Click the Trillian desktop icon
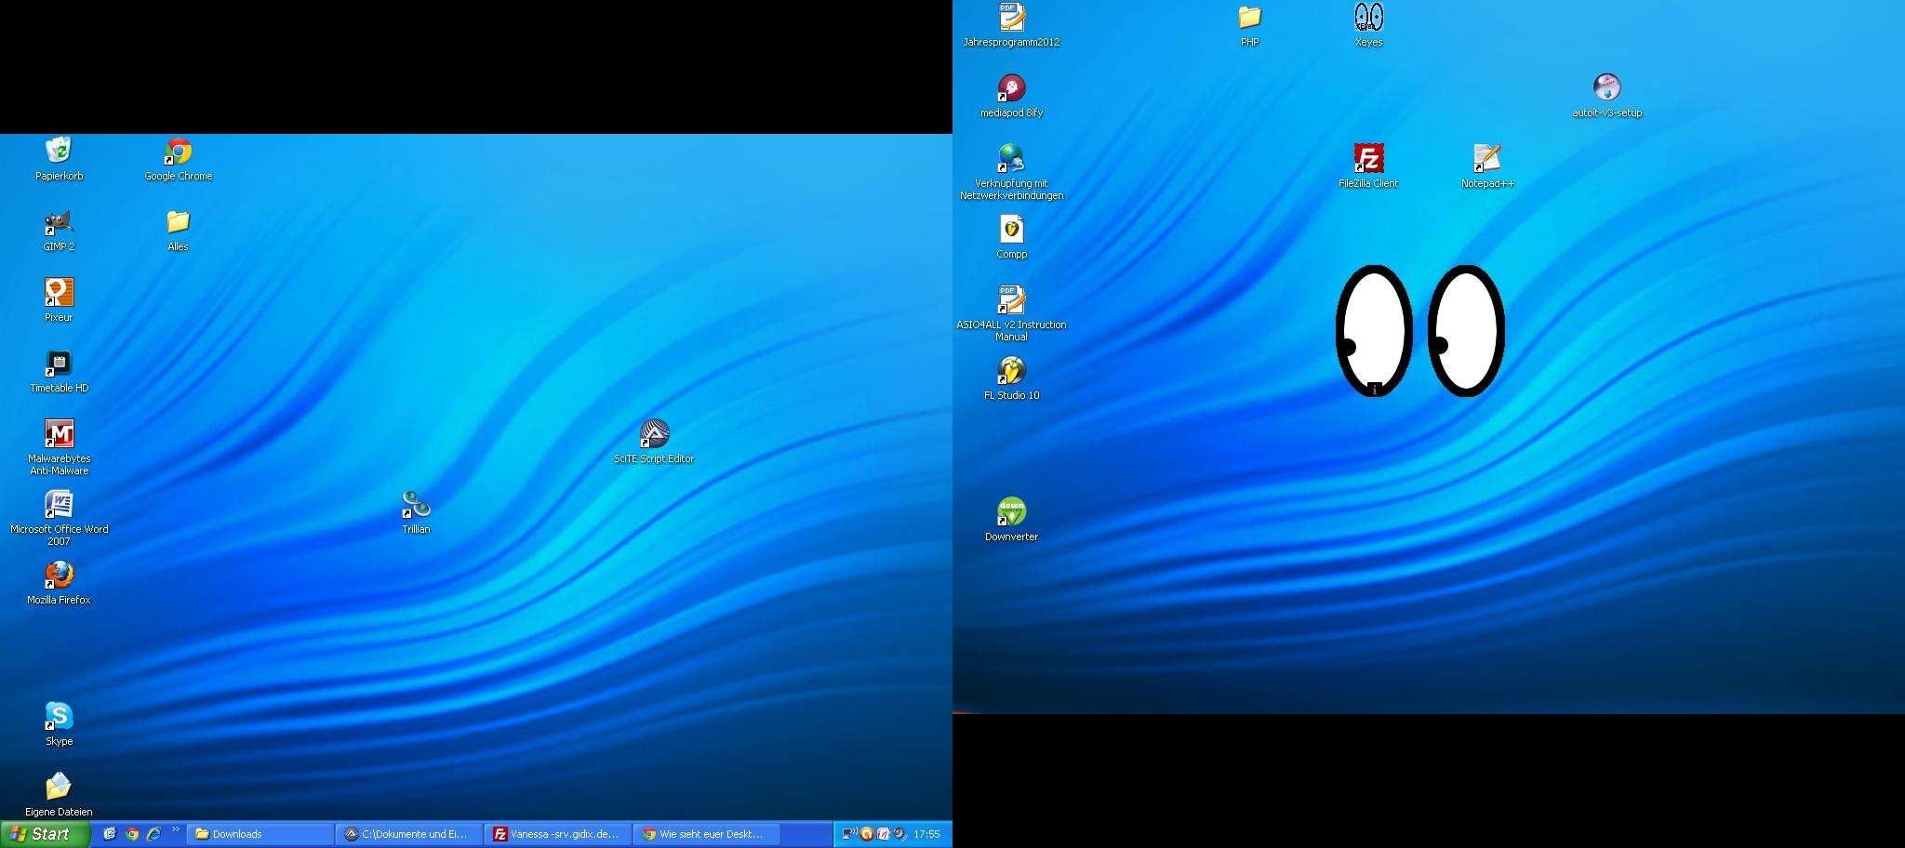This screenshot has width=1905, height=848. tap(416, 505)
